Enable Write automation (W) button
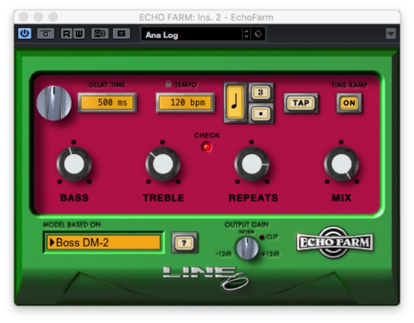Screen dimensions: 414x323 [79, 34]
